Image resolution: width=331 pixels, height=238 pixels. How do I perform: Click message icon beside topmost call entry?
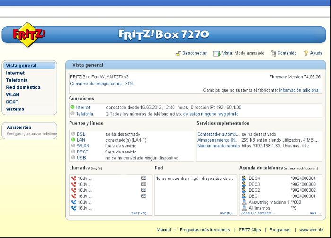coord(143,178)
